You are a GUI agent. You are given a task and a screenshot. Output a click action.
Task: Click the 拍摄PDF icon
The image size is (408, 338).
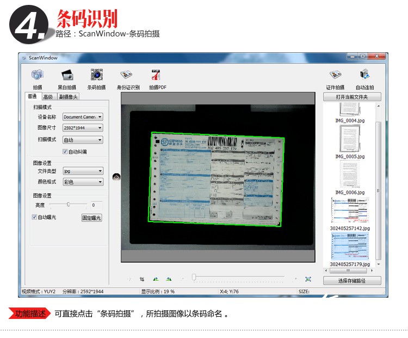click(157, 76)
